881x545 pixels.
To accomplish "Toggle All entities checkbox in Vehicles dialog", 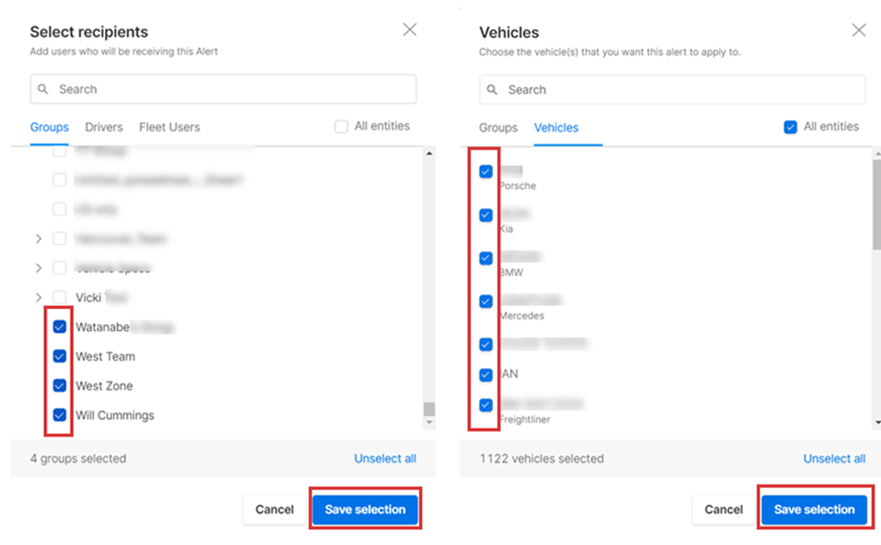I will click(x=791, y=127).
